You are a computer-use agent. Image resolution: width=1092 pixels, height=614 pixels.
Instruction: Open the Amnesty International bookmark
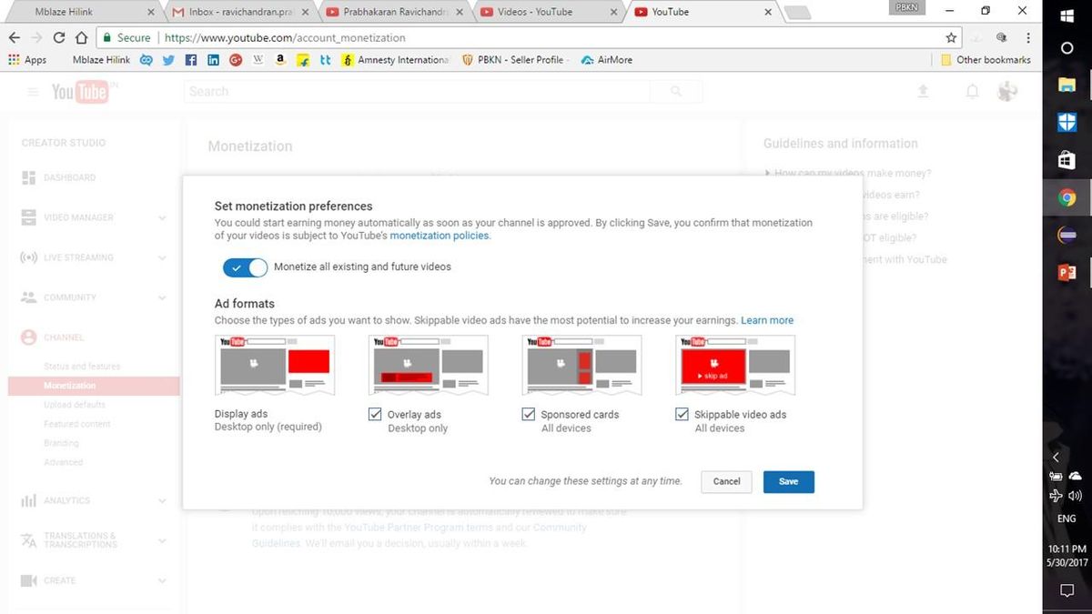point(396,60)
